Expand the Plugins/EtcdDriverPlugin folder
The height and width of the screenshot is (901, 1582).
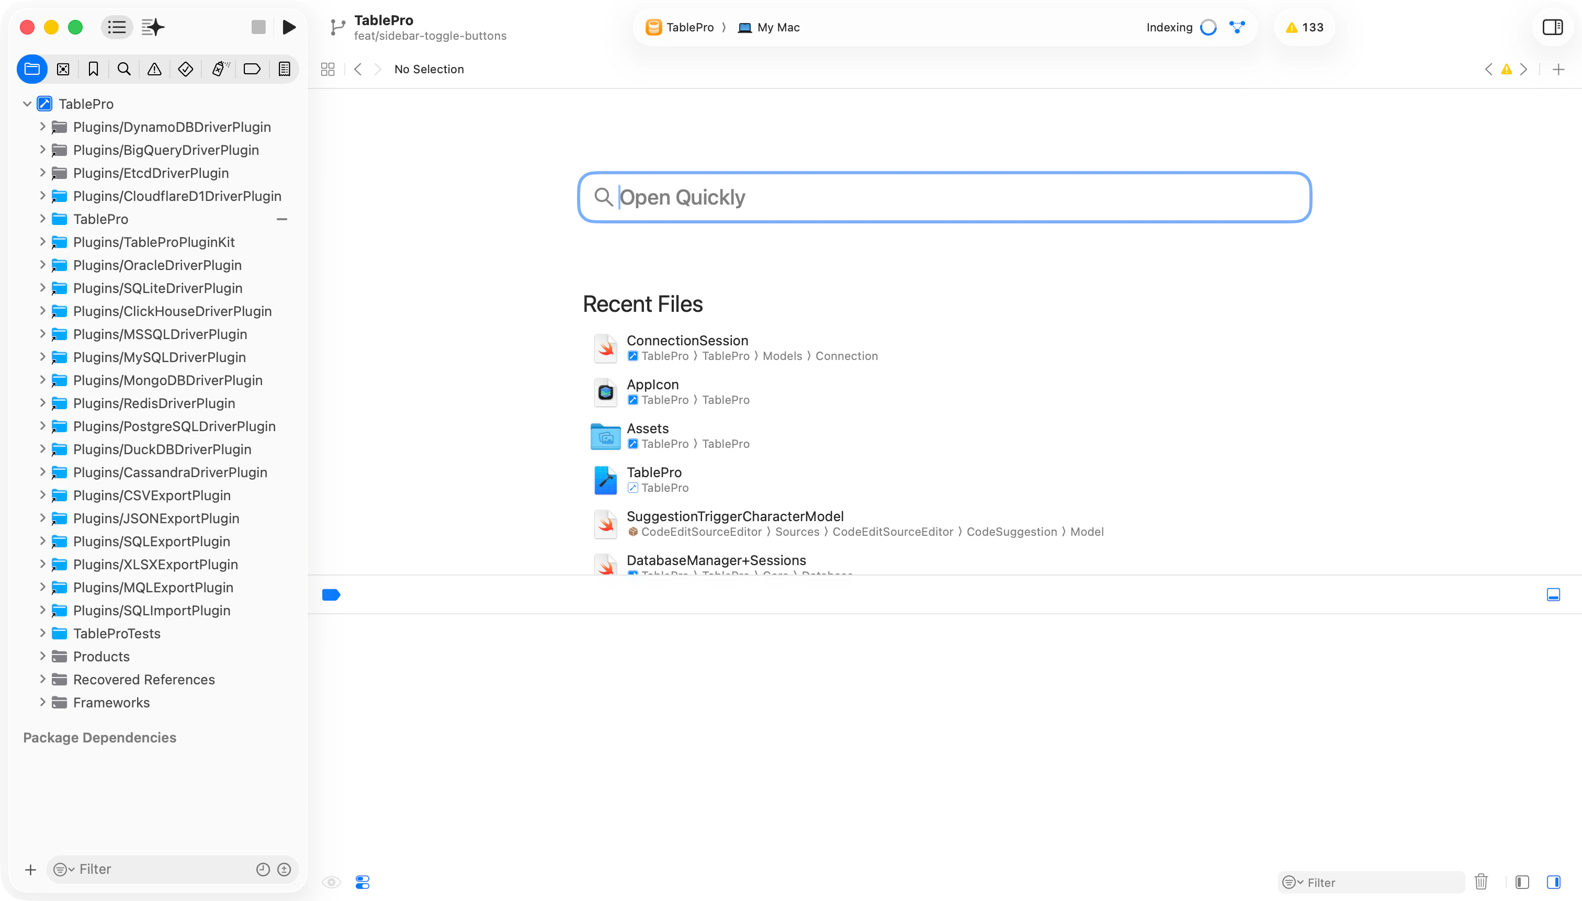coord(42,172)
